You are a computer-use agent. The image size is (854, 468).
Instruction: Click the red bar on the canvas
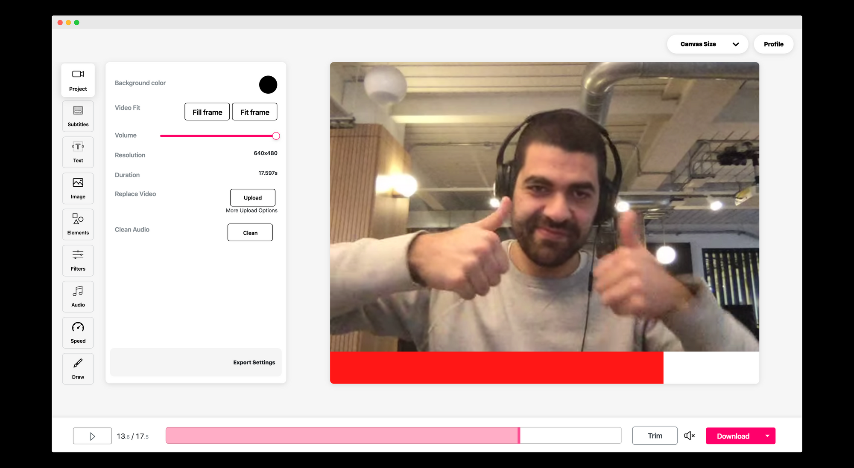[x=497, y=367]
